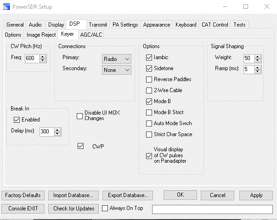Enable Strict Char Space checkbox
Screen dimensions: 277x220
pos(149,134)
